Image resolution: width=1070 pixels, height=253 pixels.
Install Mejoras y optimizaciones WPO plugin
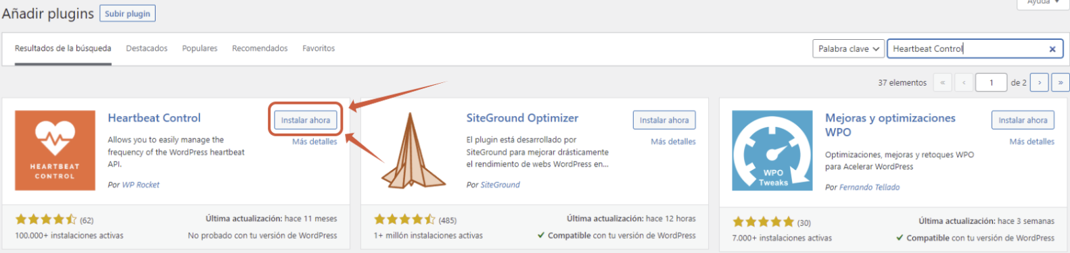(x=1023, y=120)
